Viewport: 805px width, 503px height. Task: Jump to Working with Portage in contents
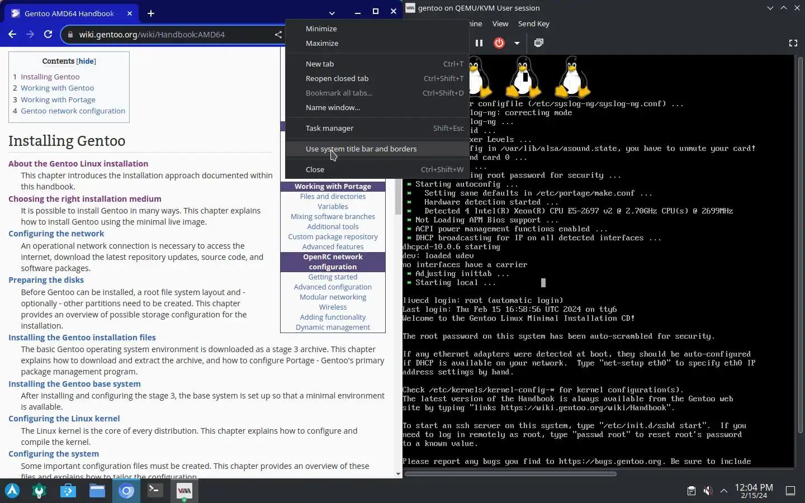tap(58, 99)
